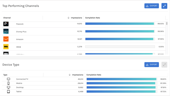Viewport: 170px width, 96px height.
Task: Click the Top Performing Channels title
Action: point(21,6)
